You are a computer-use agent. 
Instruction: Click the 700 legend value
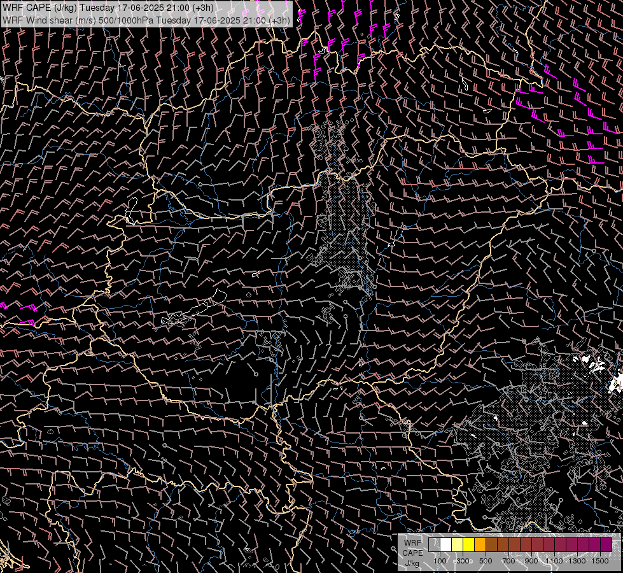click(508, 561)
